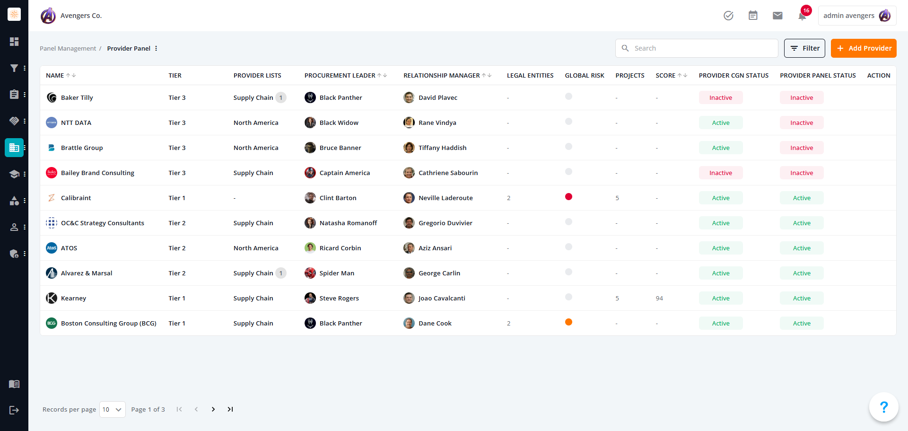Open the dashboard grid icon in sidebar
This screenshot has height=431, width=908.
[14, 42]
